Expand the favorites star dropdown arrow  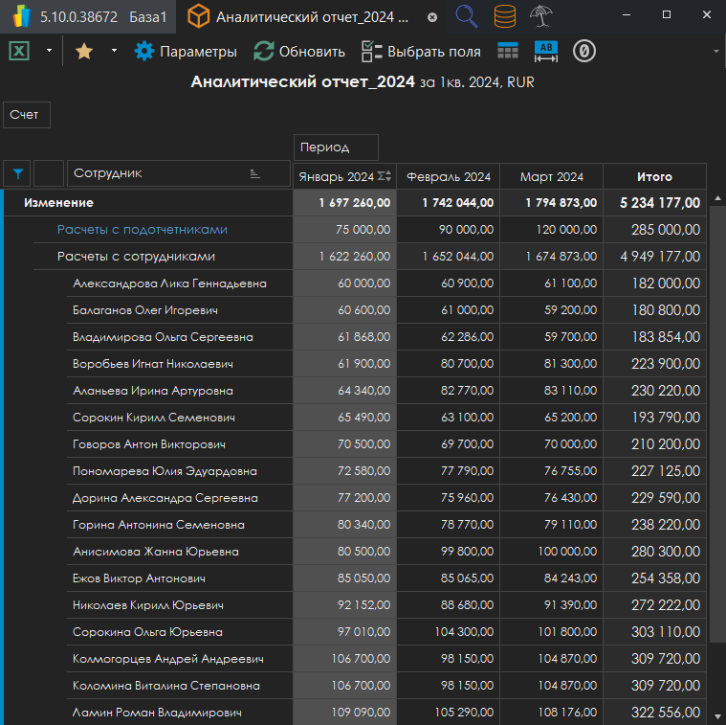tap(114, 52)
